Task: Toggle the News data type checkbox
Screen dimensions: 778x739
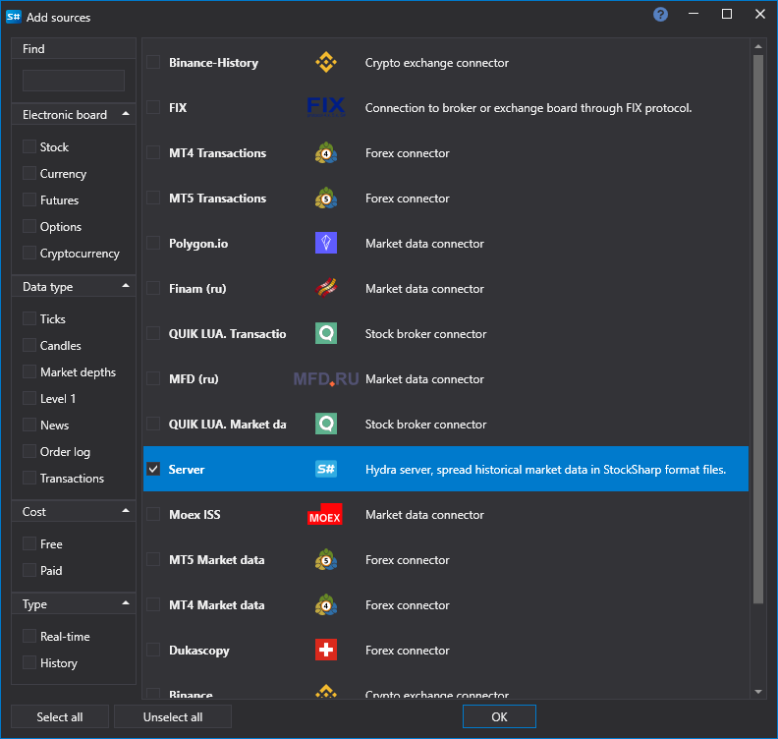Action: coord(29,425)
